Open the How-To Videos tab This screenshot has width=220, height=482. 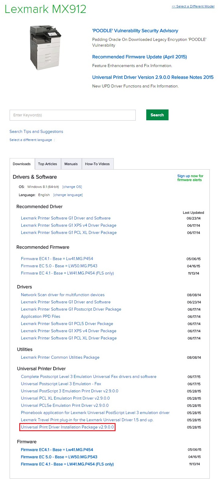click(x=97, y=164)
